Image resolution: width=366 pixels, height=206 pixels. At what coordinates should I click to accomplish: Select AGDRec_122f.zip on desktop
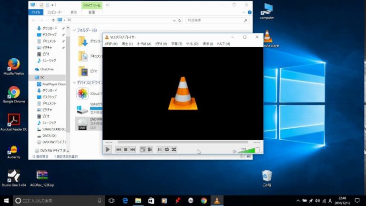coord(42,178)
